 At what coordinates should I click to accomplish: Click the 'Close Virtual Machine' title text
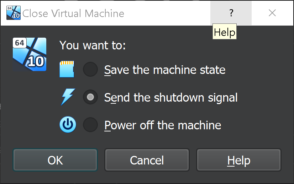click(x=73, y=13)
